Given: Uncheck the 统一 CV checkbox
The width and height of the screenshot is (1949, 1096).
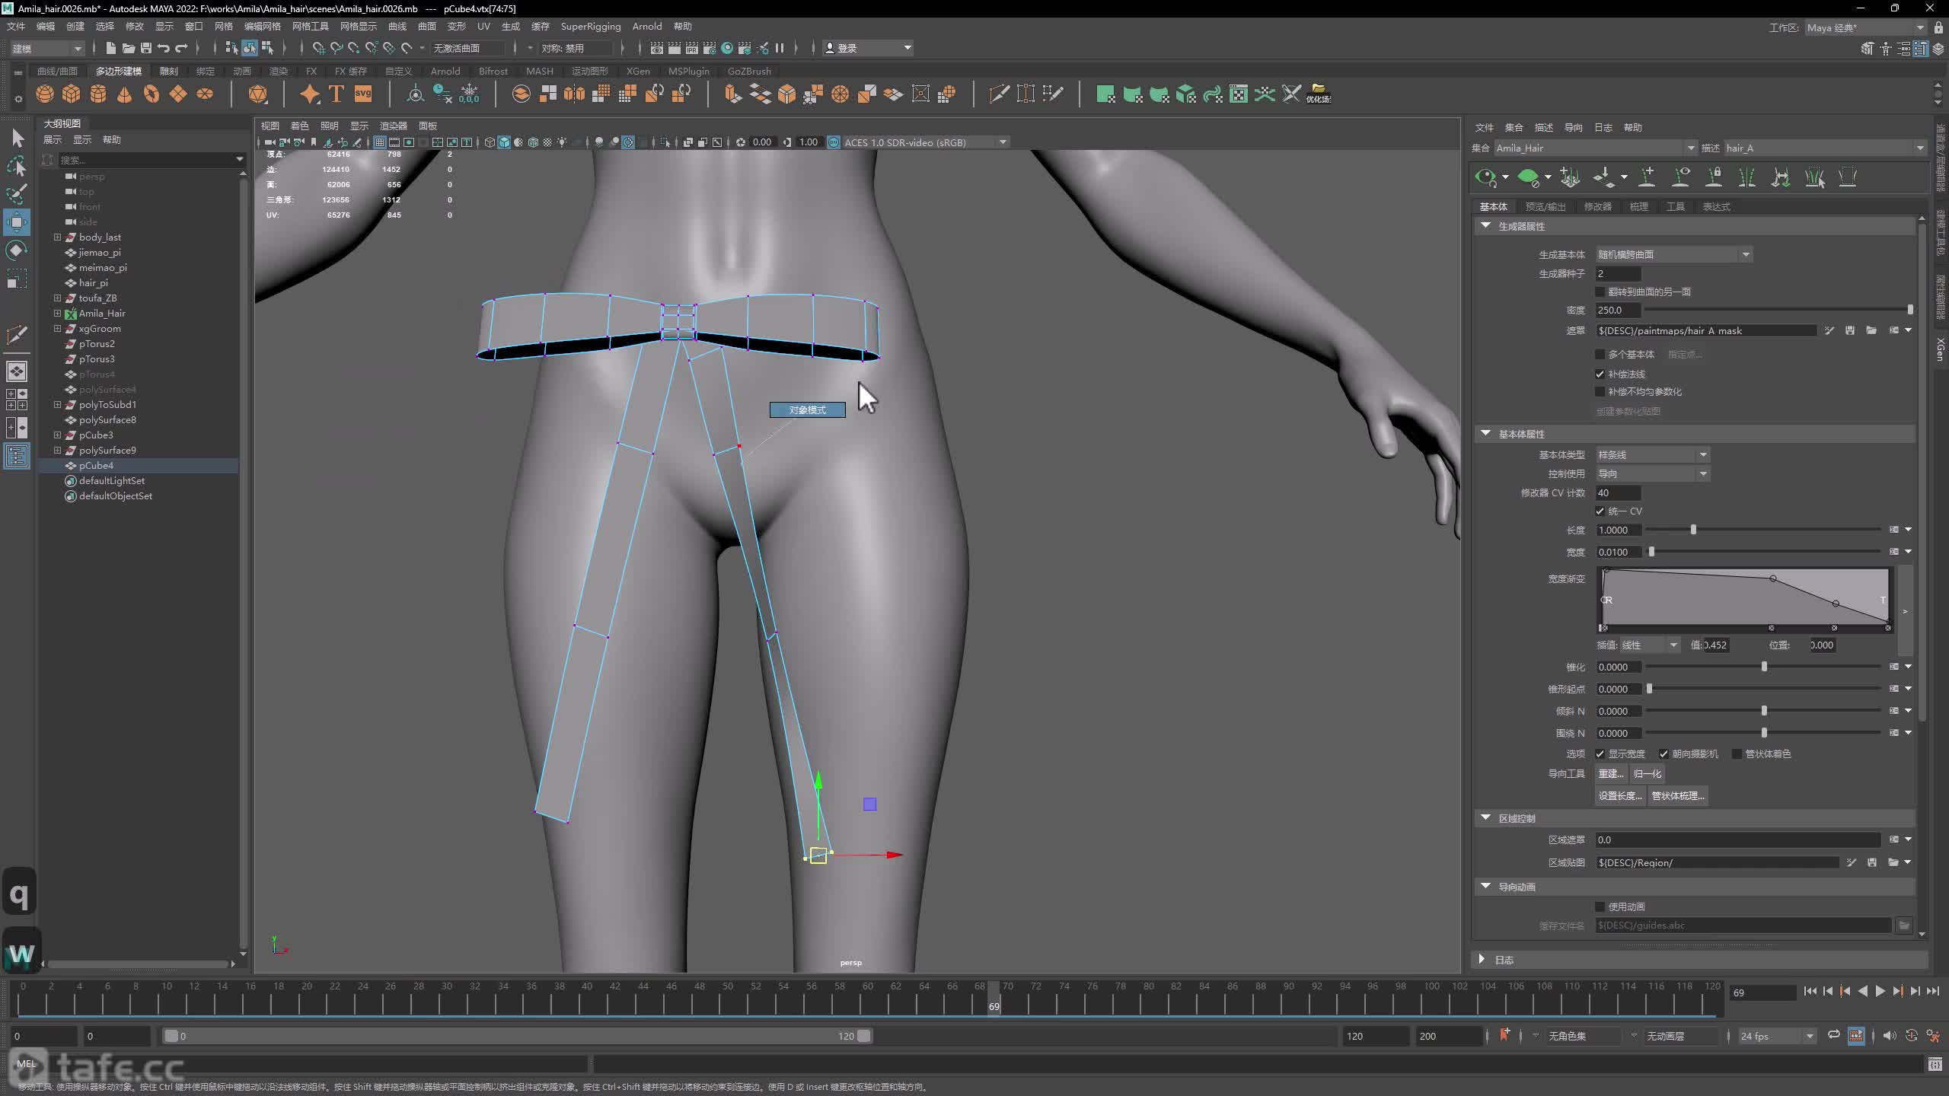Looking at the screenshot, I should (x=1600, y=511).
